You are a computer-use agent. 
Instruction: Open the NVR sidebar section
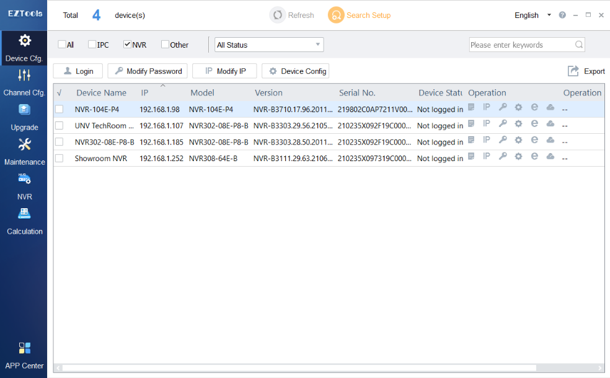pyautogui.click(x=24, y=187)
